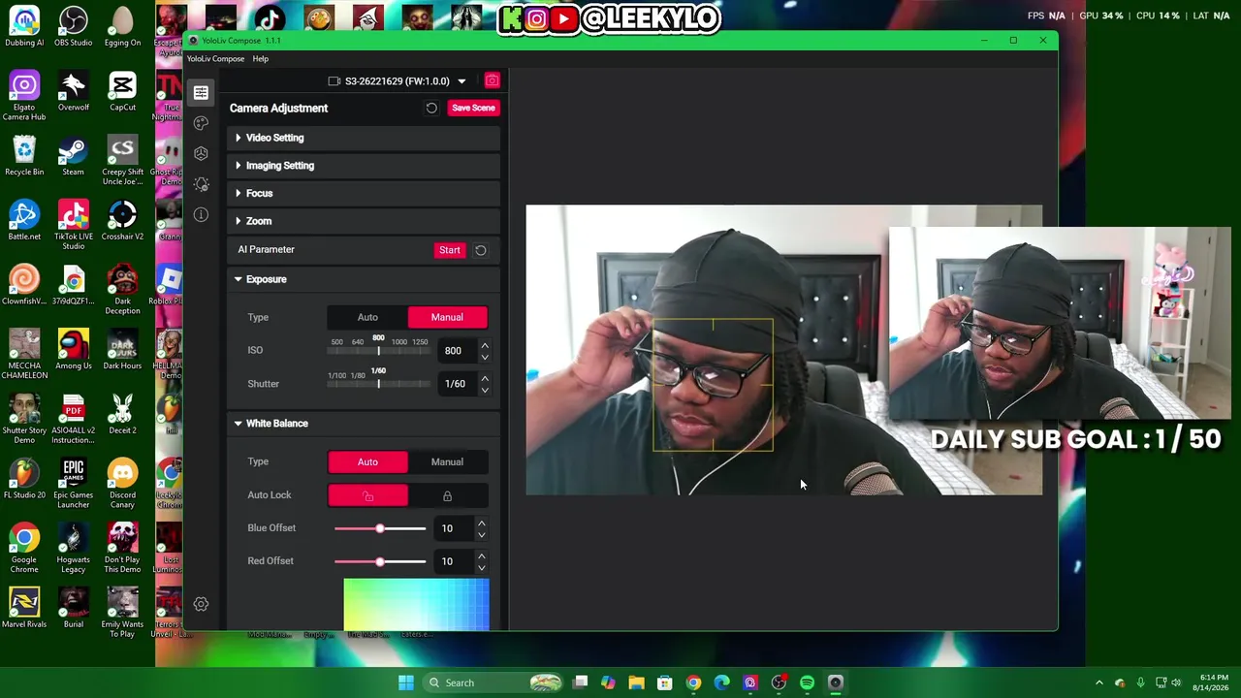The height and width of the screenshot is (698, 1241).
Task: Reset Camera Adjustment with the refresh icon
Action: 431,108
